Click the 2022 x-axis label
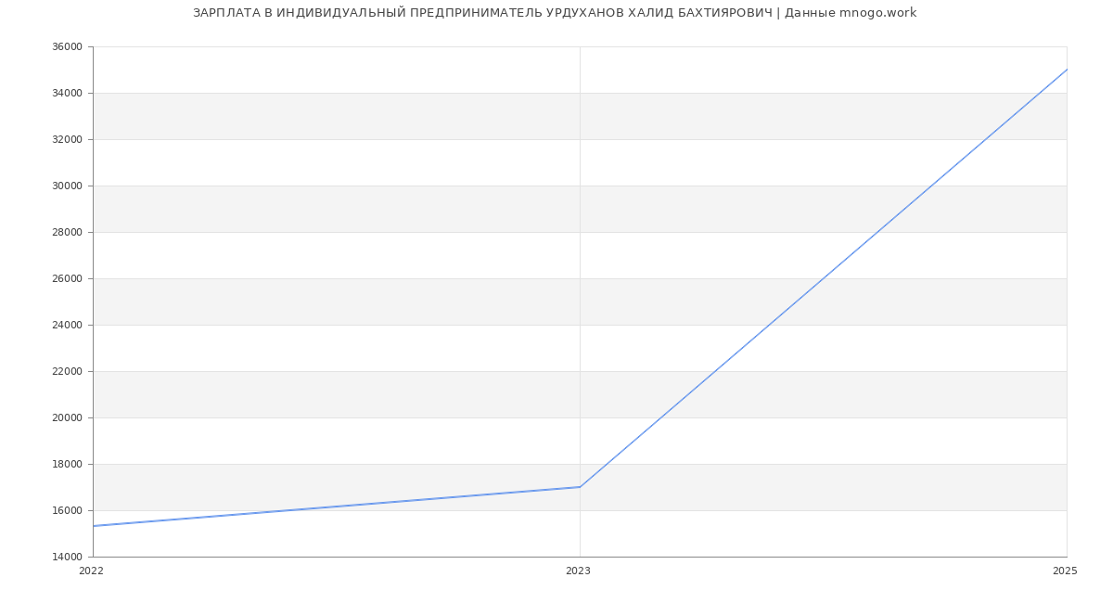 tap(91, 571)
